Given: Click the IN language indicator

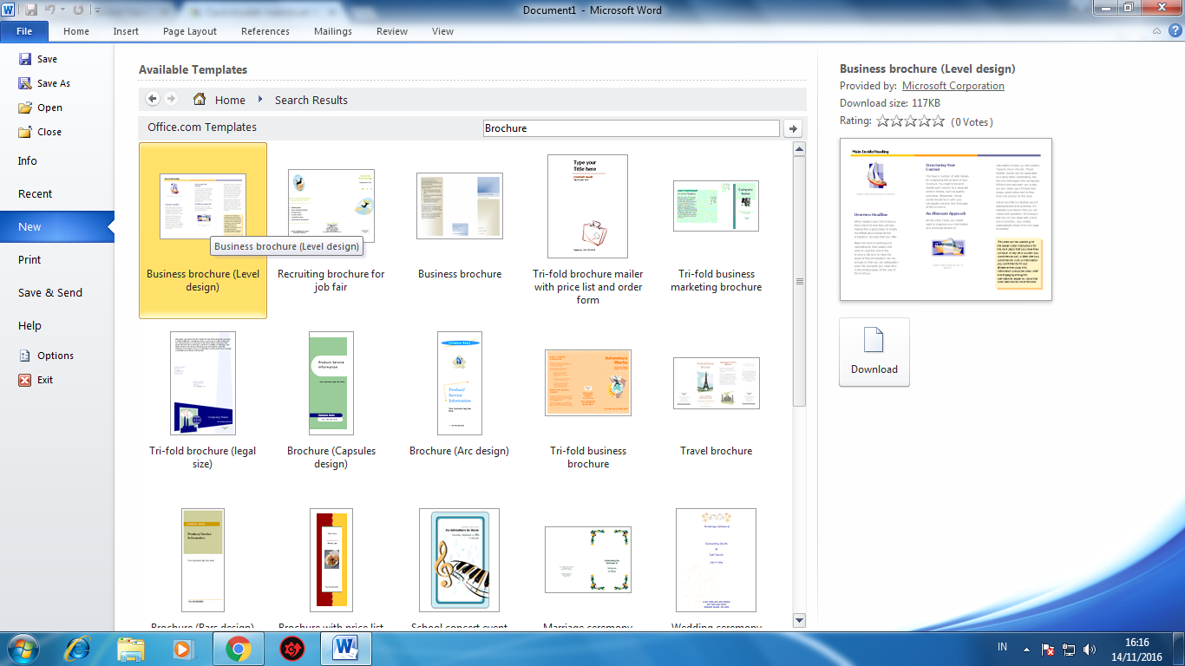Looking at the screenshot, I should pyautogui.click(x=1002, y=648).
